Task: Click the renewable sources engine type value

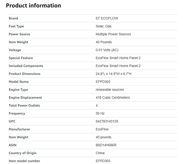Action: tap(110, 90)
